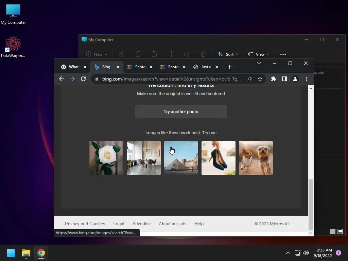Viewport: 348px width, 261px height.
Task: Open a new Chrome tab
Action: tap(230, 67)
